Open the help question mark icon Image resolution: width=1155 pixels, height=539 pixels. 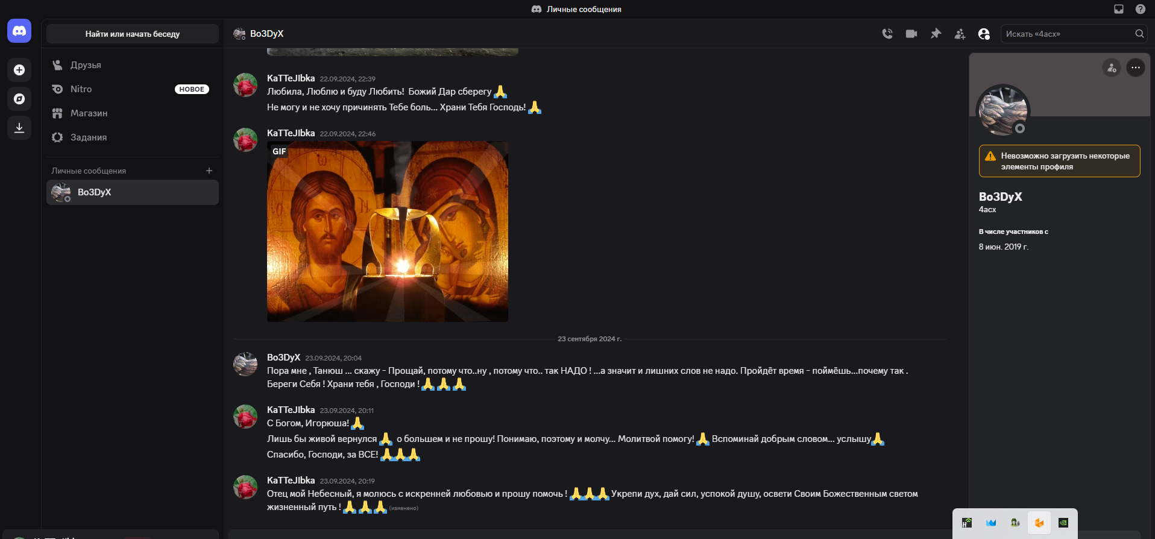coord(1141,9)
